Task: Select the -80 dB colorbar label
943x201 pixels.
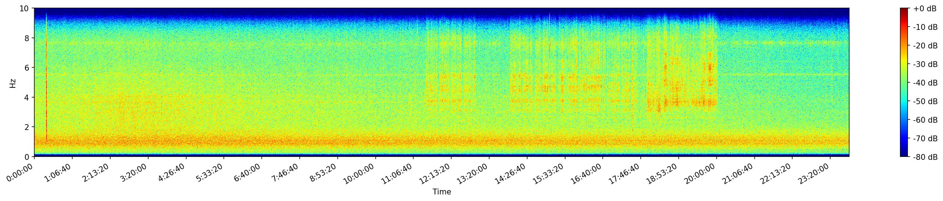Action: click(925, 157)
